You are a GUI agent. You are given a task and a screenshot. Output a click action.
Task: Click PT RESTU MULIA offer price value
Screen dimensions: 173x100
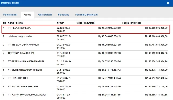(x=109, y=61)
